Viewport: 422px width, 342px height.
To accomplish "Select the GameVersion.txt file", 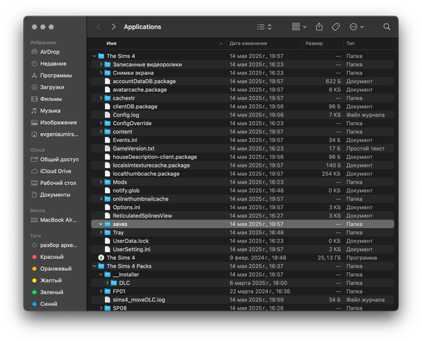I will click(x=243, y=148).
